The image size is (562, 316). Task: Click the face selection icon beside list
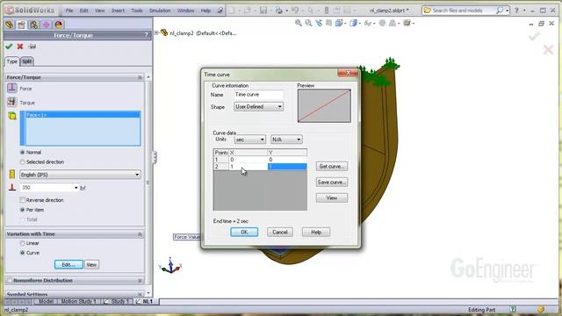[x=12, y=116]
